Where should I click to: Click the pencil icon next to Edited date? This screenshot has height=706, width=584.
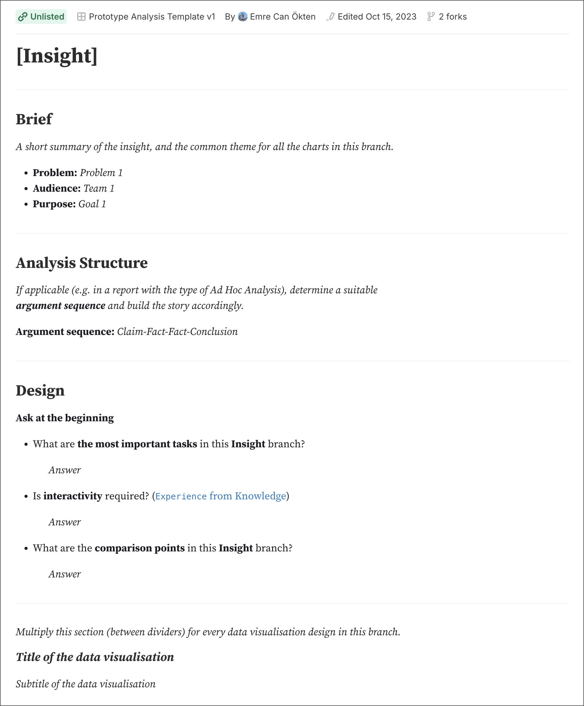click(331, 17)
